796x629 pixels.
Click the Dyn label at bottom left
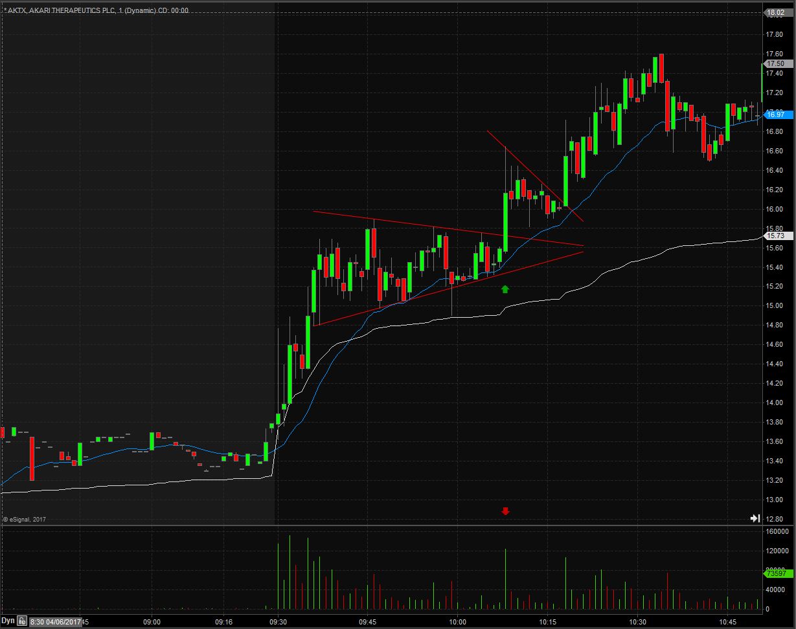tap(8, 621)
